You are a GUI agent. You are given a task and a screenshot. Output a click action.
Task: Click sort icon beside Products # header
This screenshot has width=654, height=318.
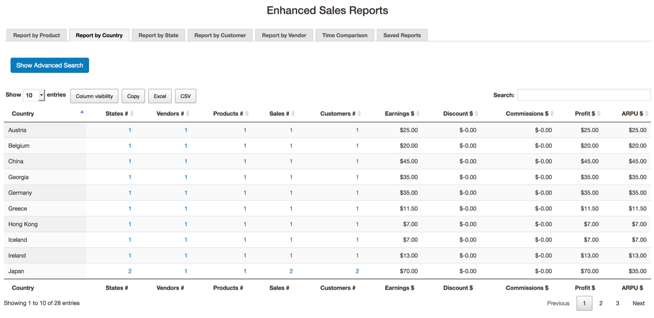(x=247, y=114)
